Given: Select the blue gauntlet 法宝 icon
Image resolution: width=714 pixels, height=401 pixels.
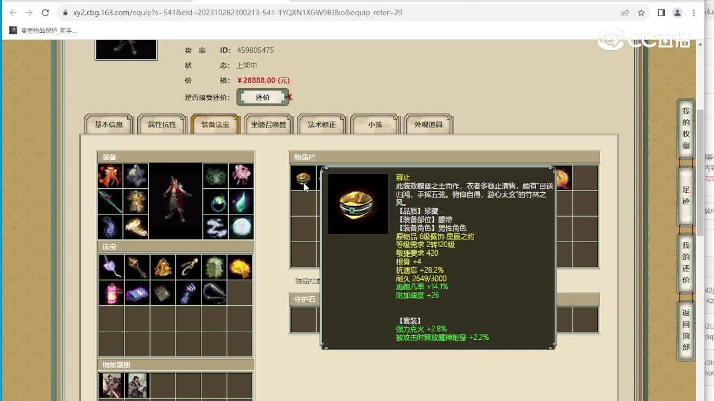Looking at the screenshot, I should (x=188, y=293).
